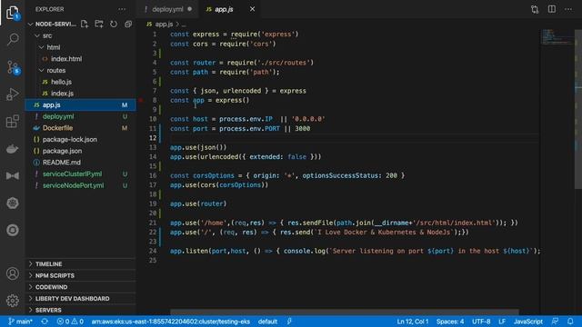Viewport: 582px width, 327px height.
Task: Change language mode JavaScript
Action: tap(527, 322)
